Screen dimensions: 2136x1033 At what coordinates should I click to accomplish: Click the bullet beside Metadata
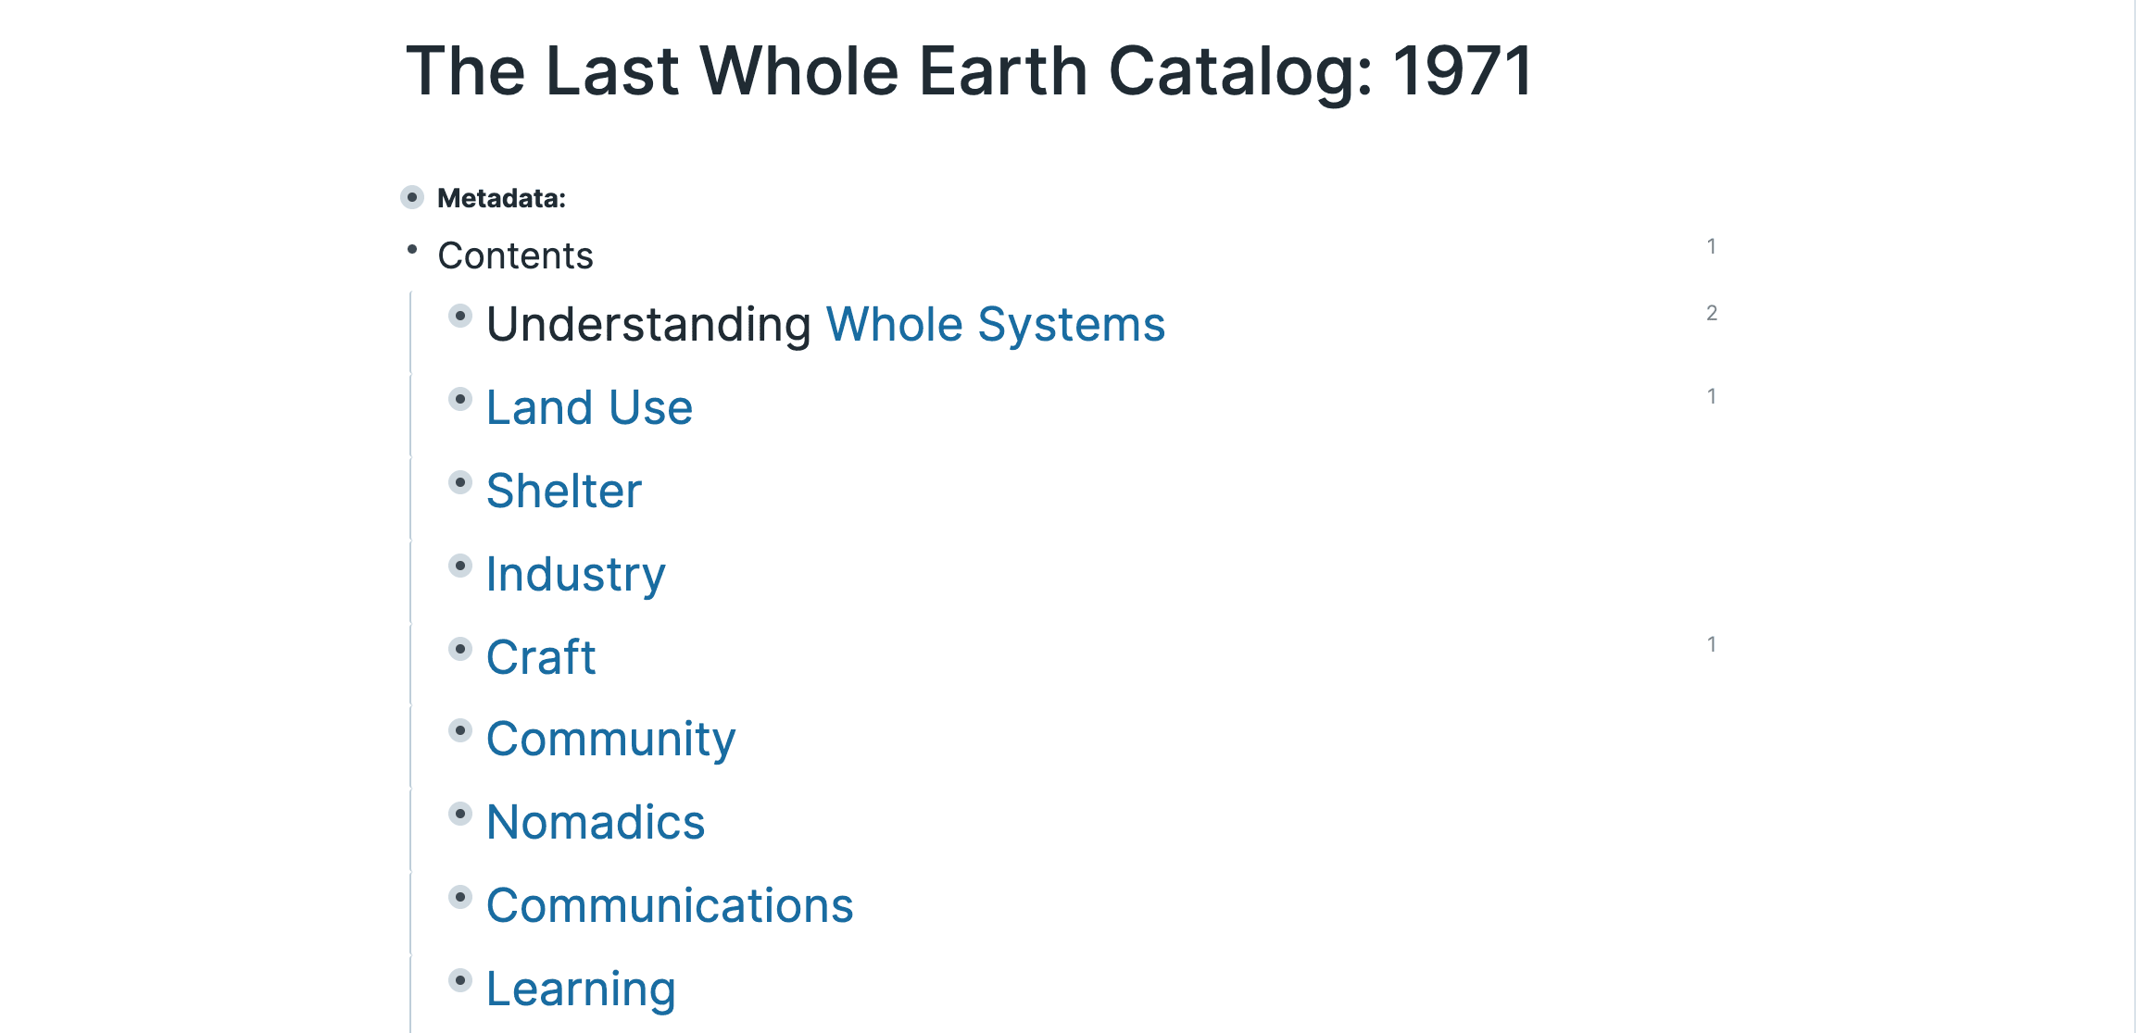click(x=412, y=197)
